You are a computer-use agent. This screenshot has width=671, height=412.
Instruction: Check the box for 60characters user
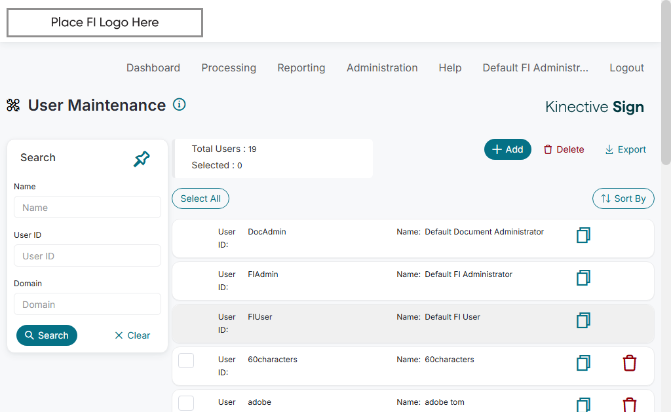[186, 360]
